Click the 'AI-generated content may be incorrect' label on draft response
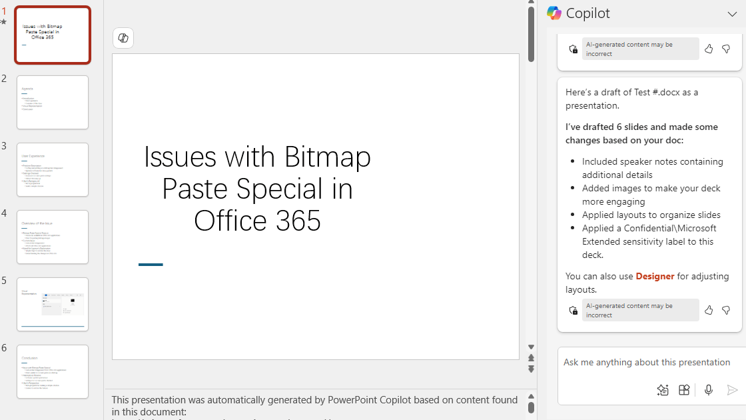 640,311
